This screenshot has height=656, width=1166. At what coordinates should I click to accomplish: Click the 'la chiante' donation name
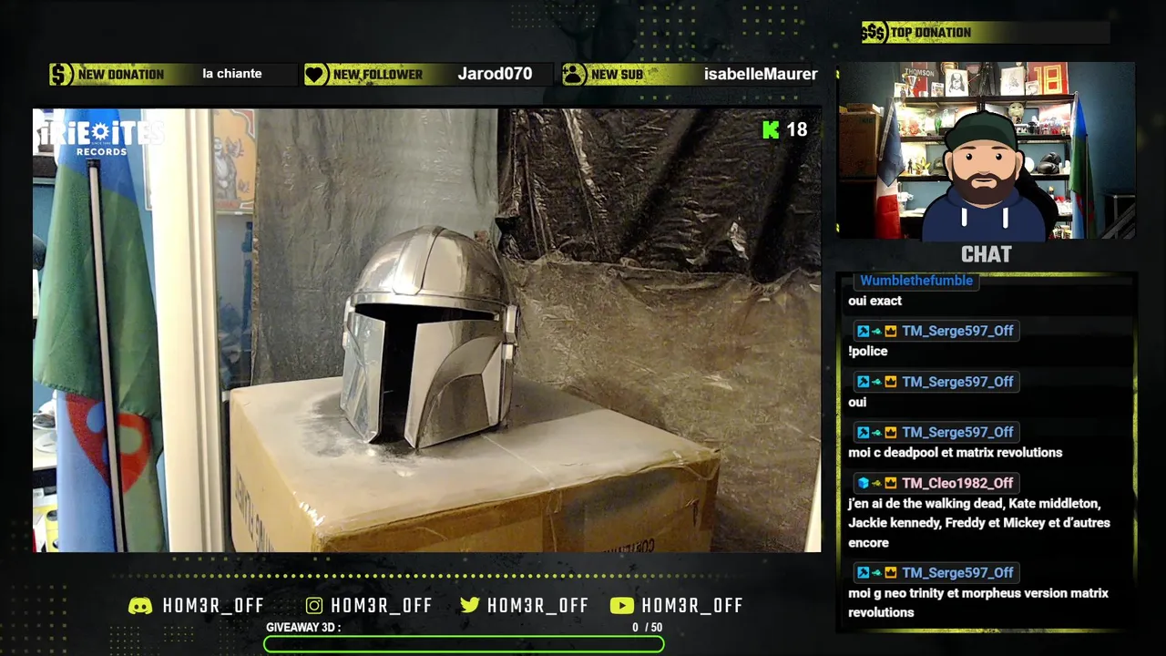[x=232, y=74]
